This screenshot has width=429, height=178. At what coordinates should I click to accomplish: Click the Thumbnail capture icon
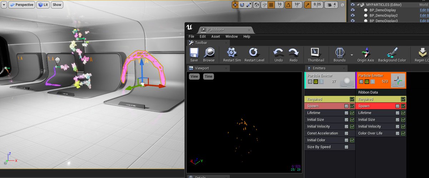click(x=316, y=53)
